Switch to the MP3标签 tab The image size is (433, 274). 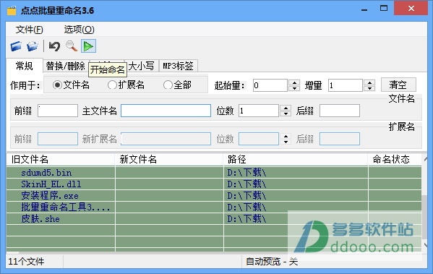178,66
